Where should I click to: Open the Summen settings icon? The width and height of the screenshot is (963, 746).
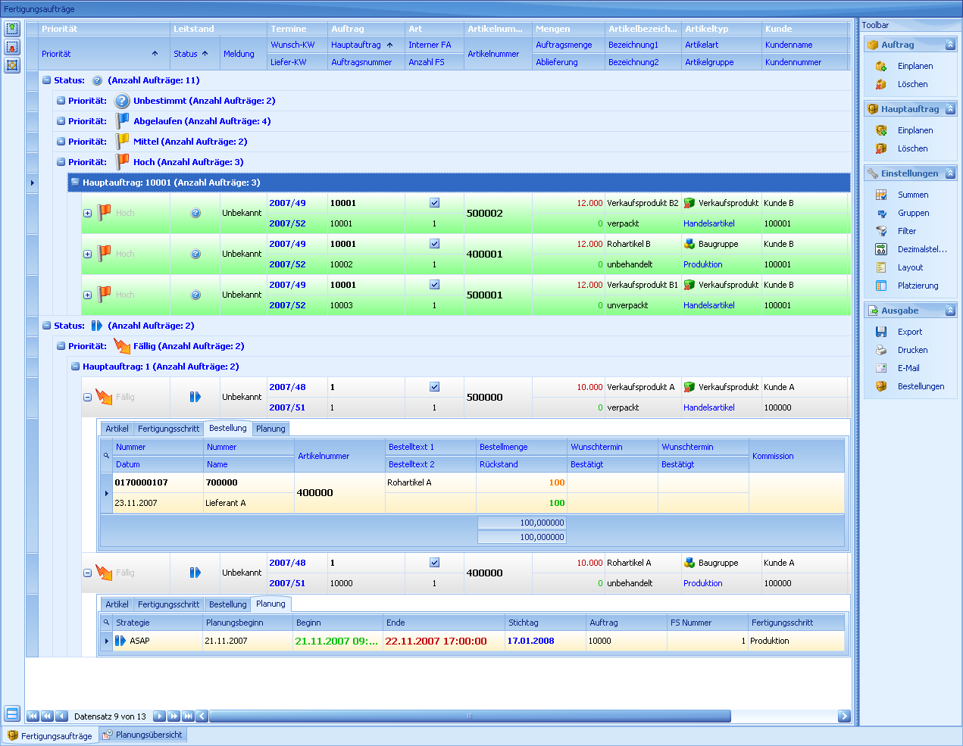pyautogui.click(x=881, y=195)
